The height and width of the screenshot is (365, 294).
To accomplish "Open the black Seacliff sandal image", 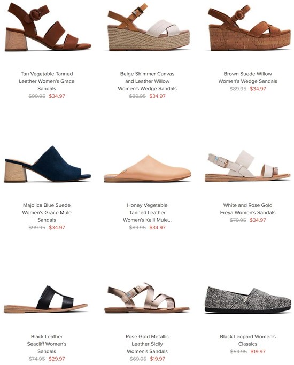I will (46, 299).
